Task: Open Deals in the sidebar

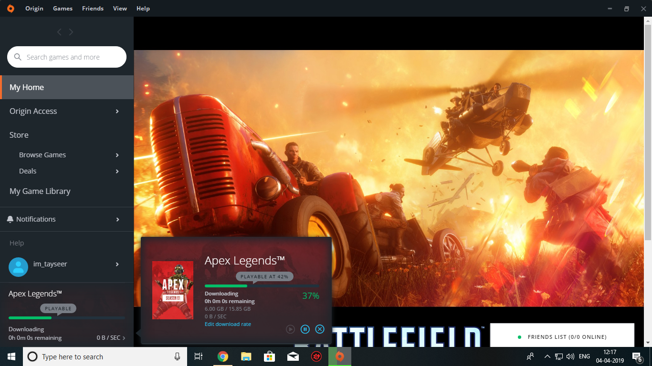Action: pos(28,171)
